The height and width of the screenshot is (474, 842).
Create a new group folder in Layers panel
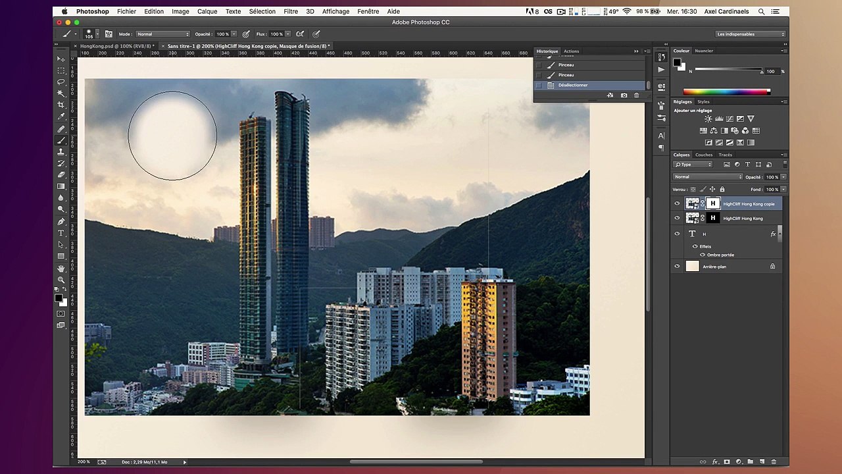751,461
